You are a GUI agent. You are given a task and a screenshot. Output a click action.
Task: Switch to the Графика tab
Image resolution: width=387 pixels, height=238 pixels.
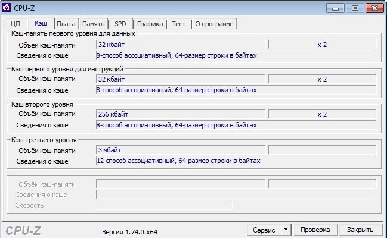coord(150,23)
